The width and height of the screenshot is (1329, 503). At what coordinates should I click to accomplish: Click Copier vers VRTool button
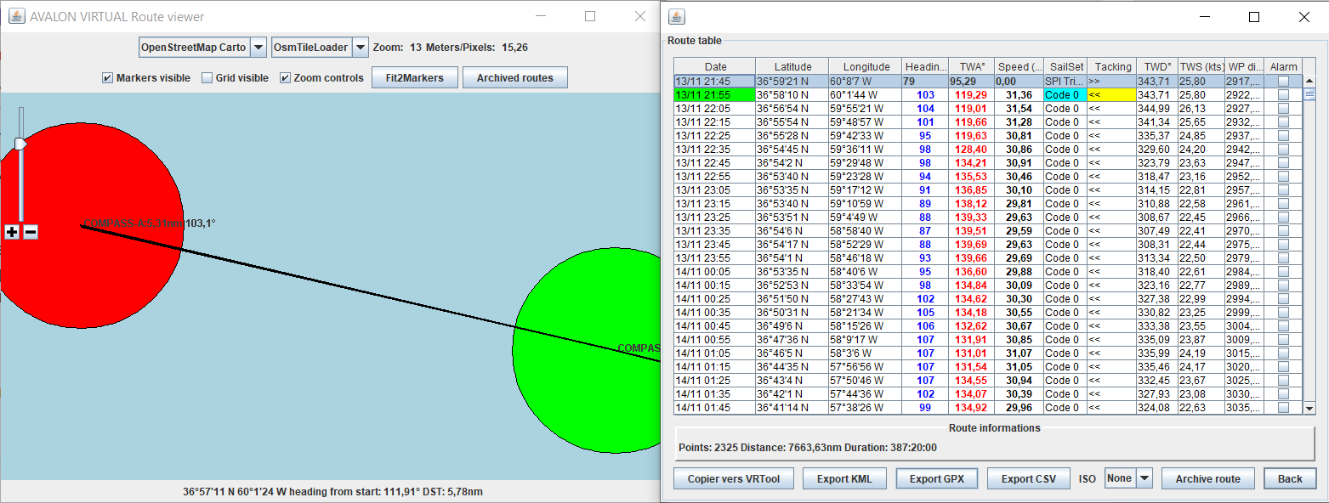click(733, 479)
